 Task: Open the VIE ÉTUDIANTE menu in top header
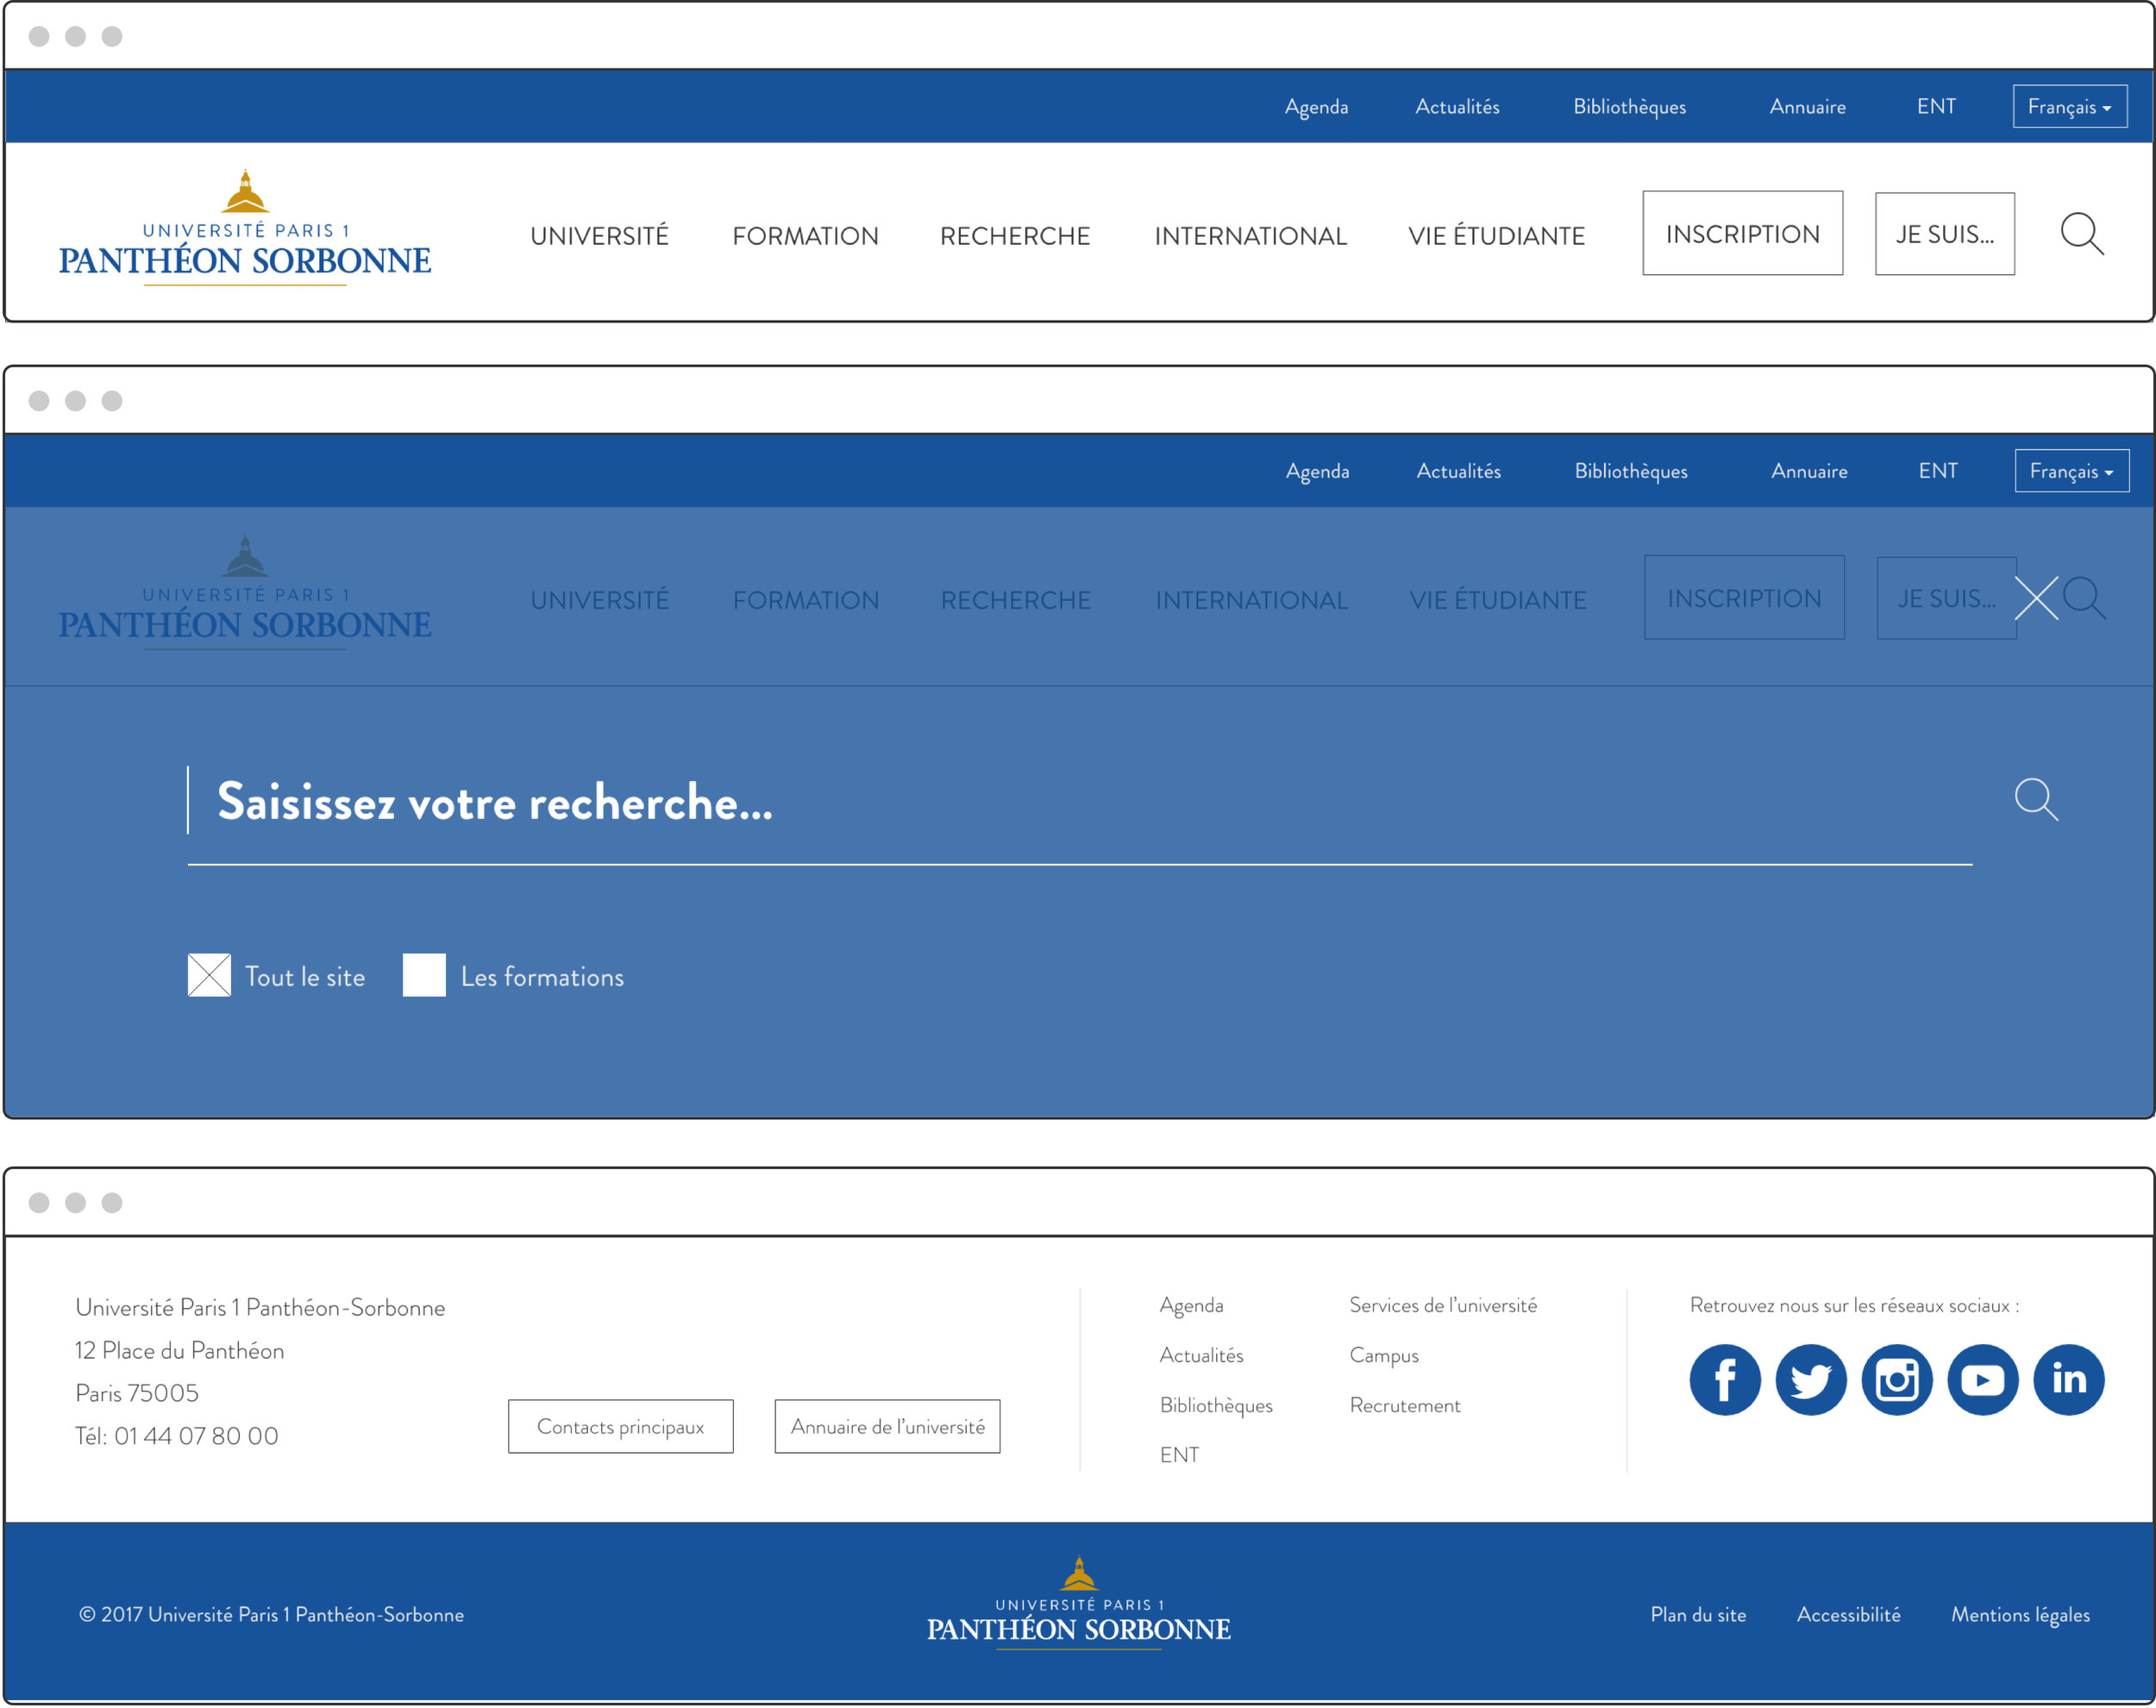1496,236
